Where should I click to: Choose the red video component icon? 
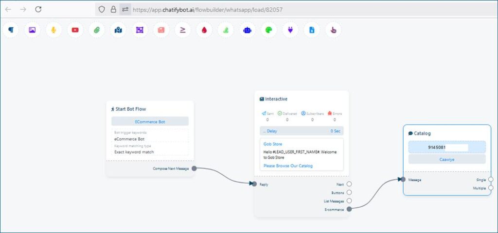coord(75,30)
